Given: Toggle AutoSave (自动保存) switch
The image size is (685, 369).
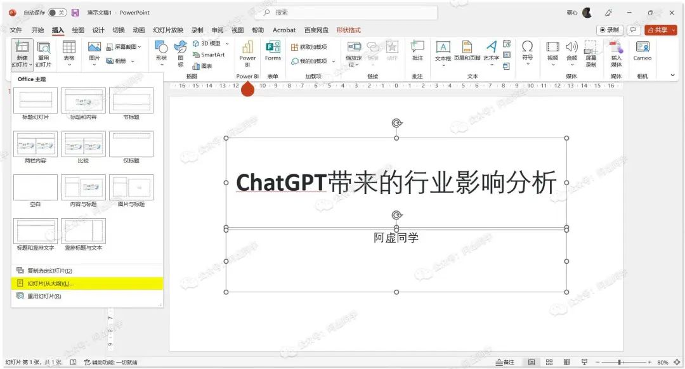Looking at the screenshot, I should [57, 13].
